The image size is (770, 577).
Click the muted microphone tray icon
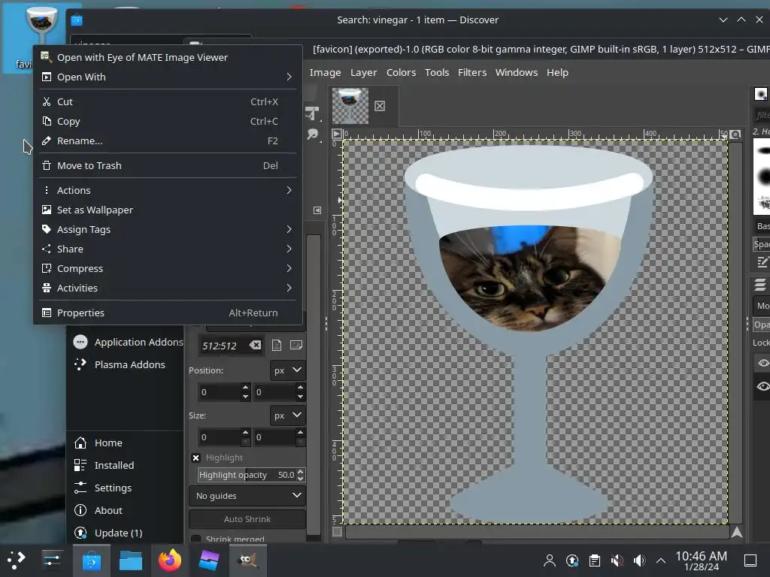(x=617, y=560)
